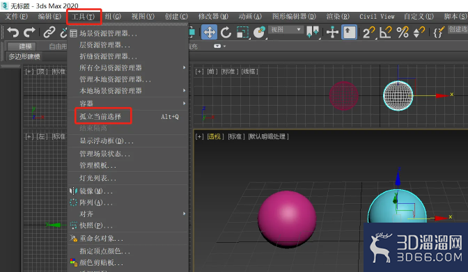Open the 编辑(E) menu

click(49, 17)
